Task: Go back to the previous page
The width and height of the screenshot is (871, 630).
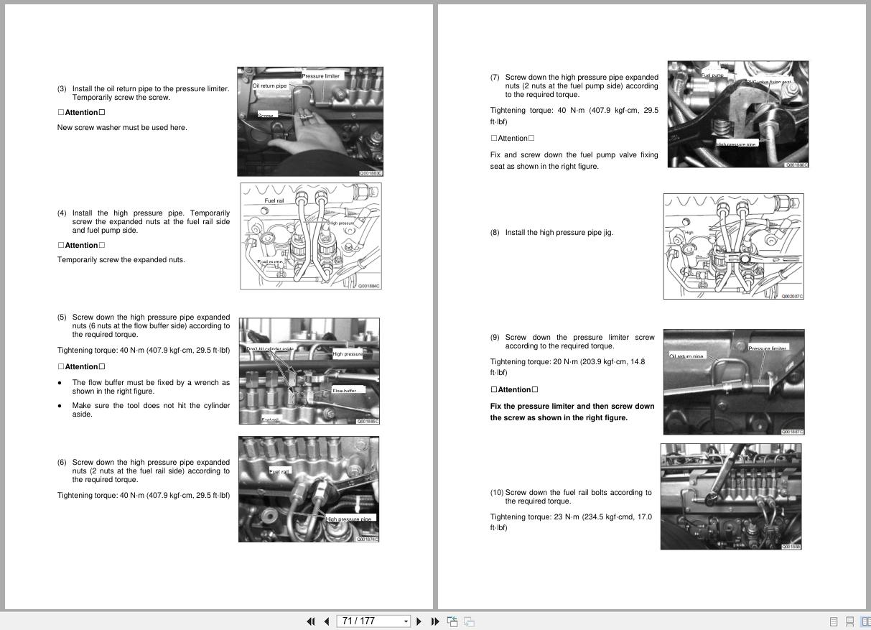Action: tap(327, 621)
